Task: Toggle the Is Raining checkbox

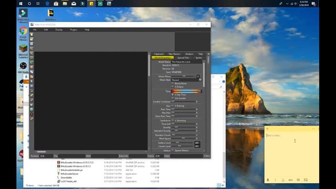Action: coord(173,106)
